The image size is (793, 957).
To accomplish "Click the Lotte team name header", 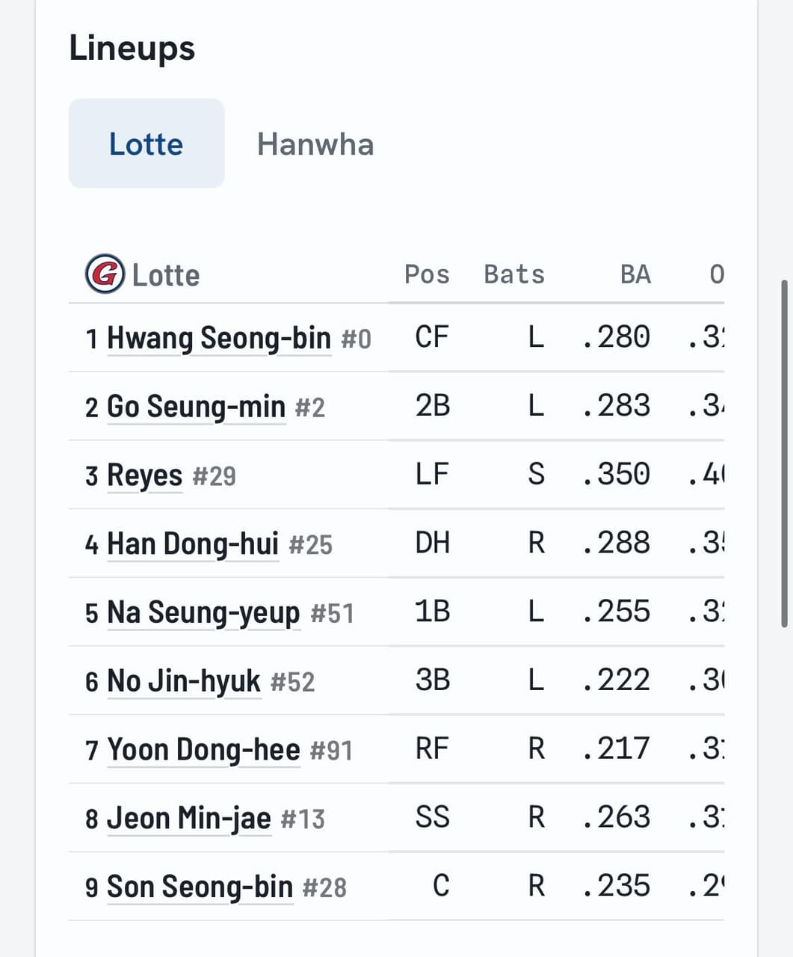I will pos(166,275).
